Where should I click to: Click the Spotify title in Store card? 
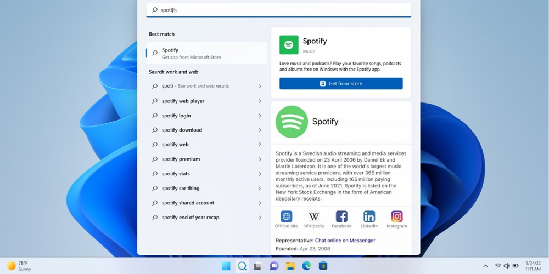click(x=315, y=41)
